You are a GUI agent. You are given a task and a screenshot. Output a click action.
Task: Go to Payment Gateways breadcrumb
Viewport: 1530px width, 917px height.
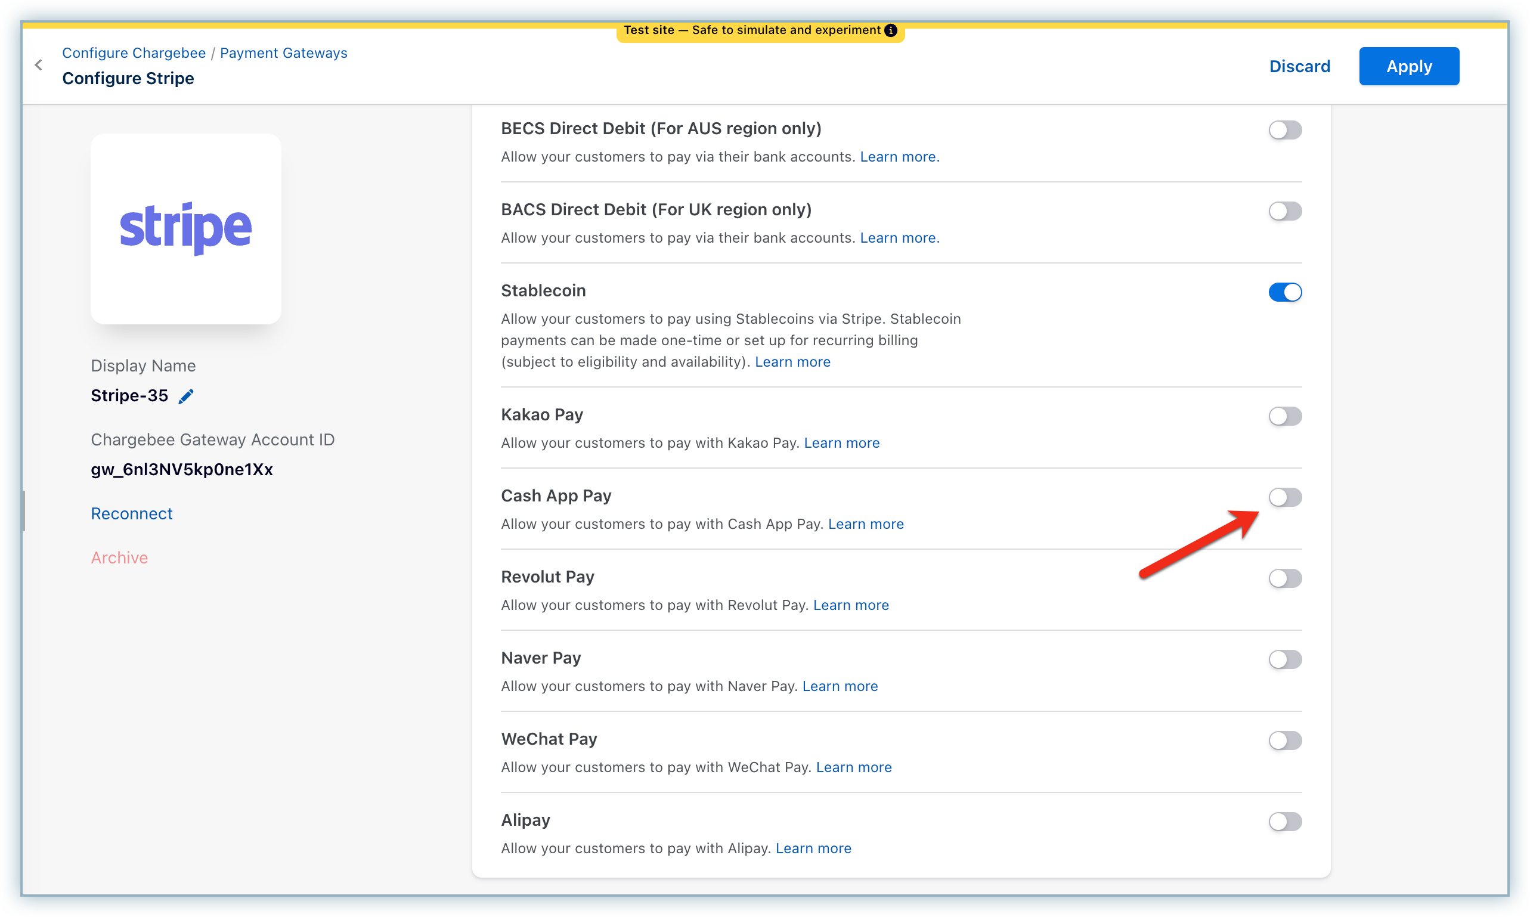tap(283, 53)
